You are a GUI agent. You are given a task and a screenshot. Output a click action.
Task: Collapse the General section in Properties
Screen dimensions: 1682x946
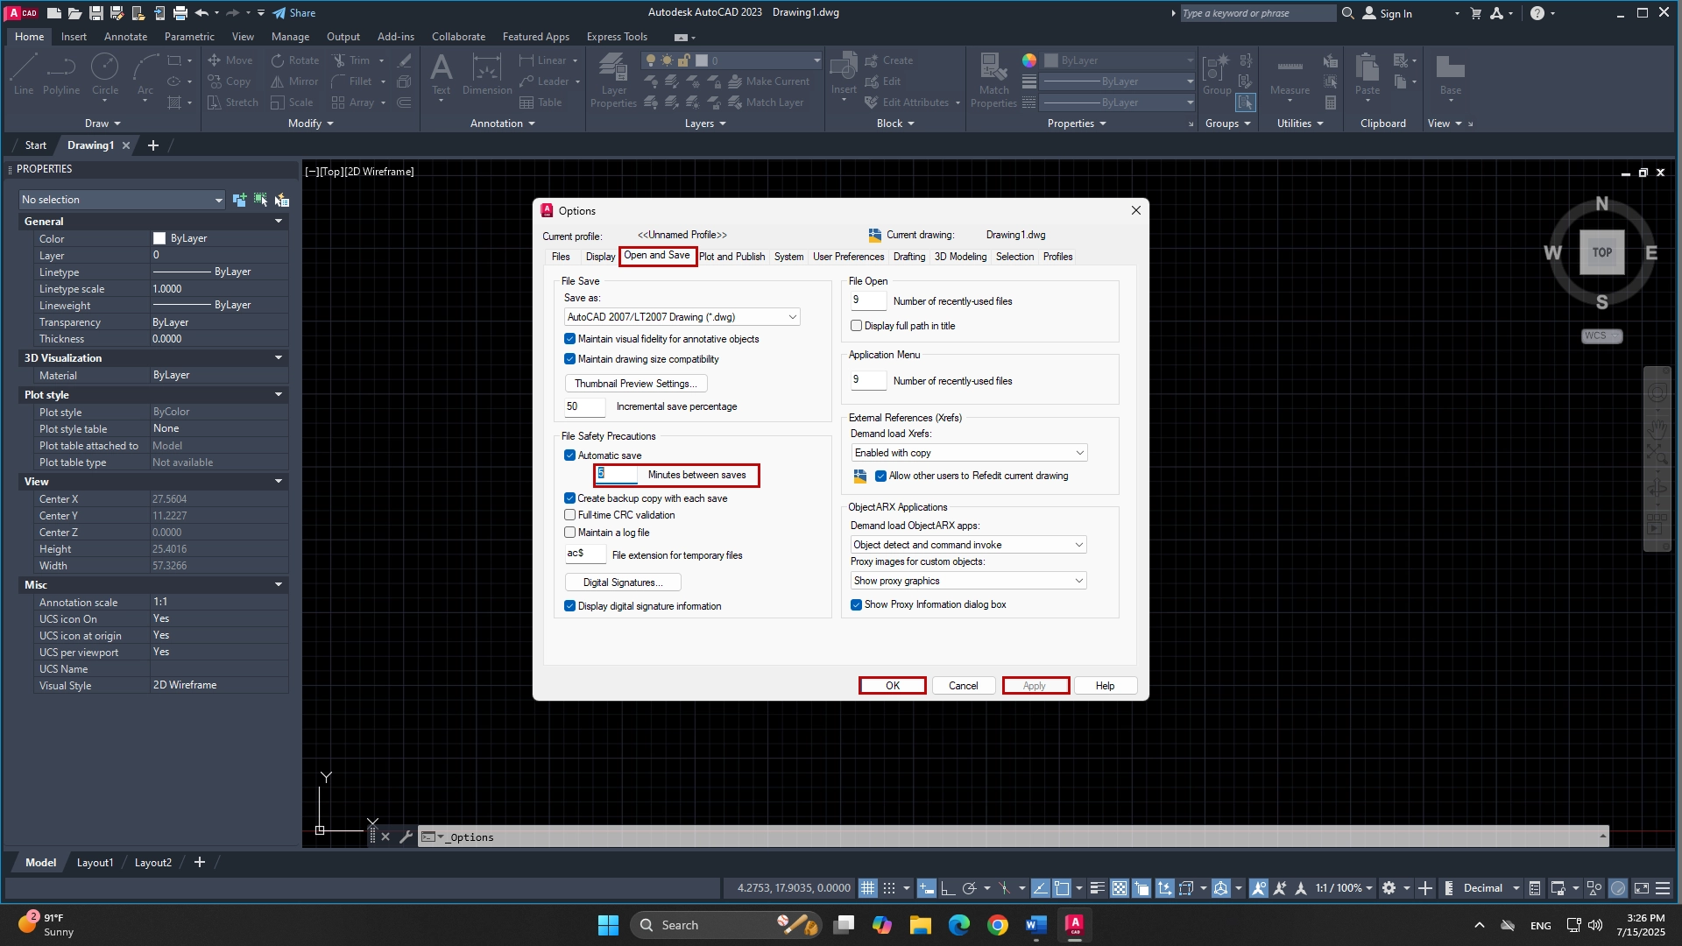click(279, 222)
